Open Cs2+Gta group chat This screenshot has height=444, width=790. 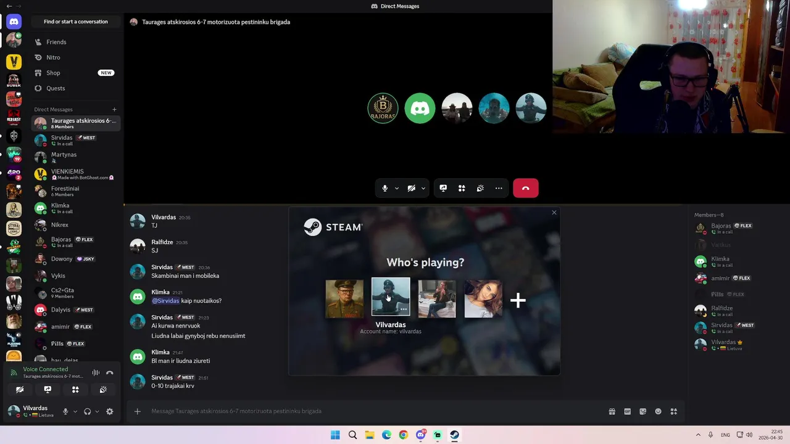(75, 293)
